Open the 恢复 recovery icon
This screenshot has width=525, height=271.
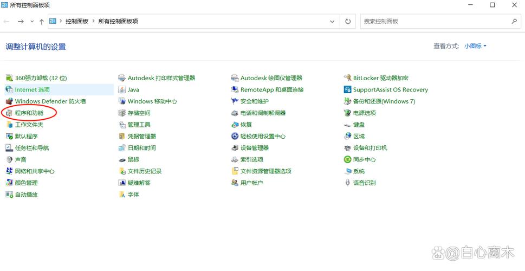point(235,125)
